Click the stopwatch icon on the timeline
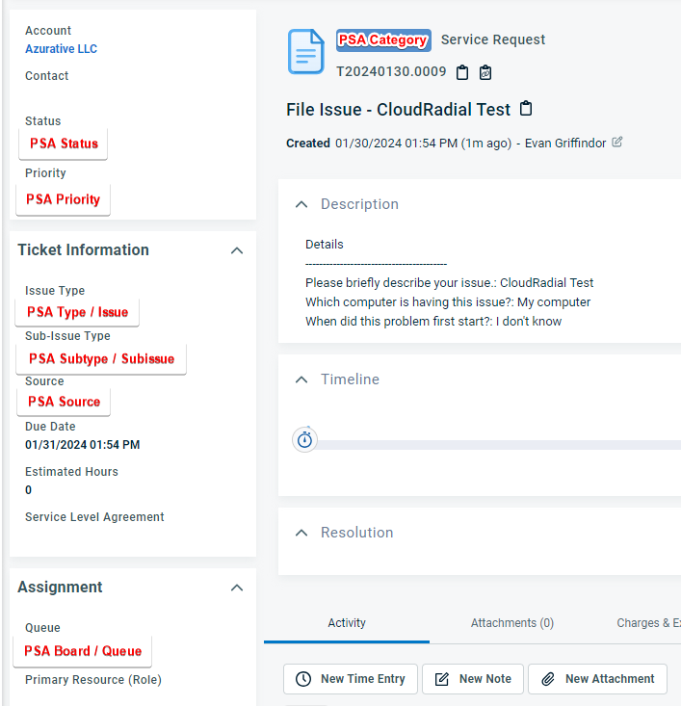The image size is (681, 706). [305, 439]
